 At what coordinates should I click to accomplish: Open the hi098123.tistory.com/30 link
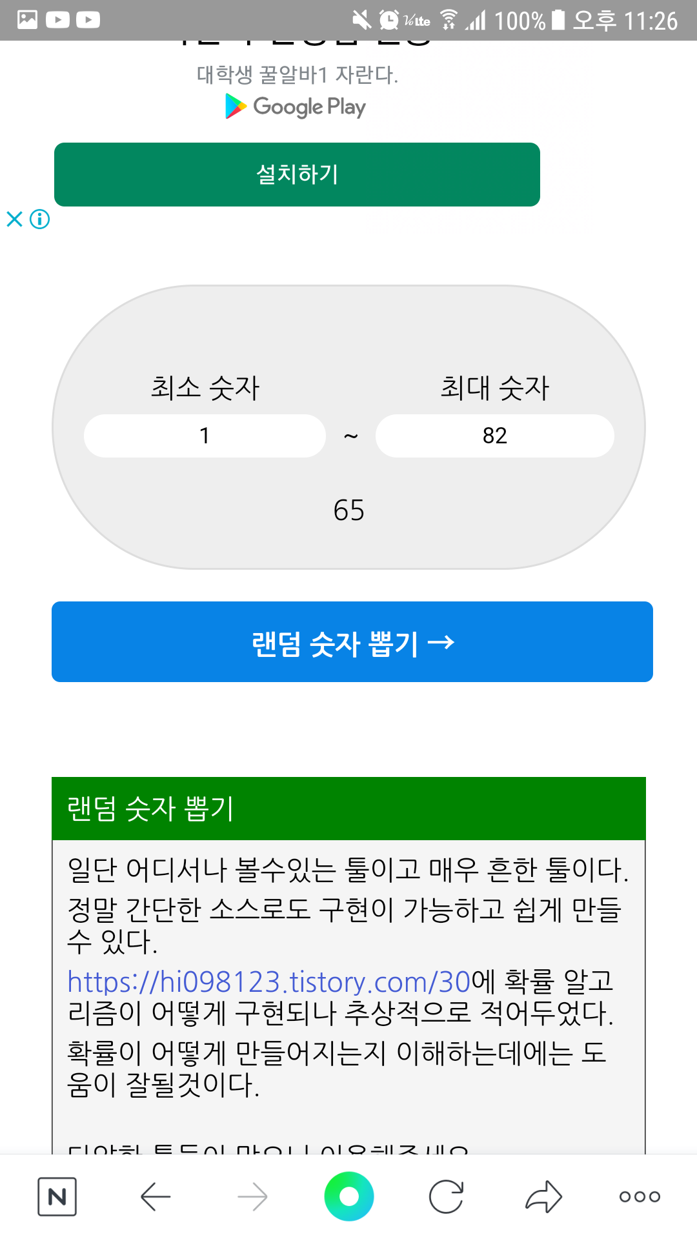pyautogui.click(x=269, y=982)
